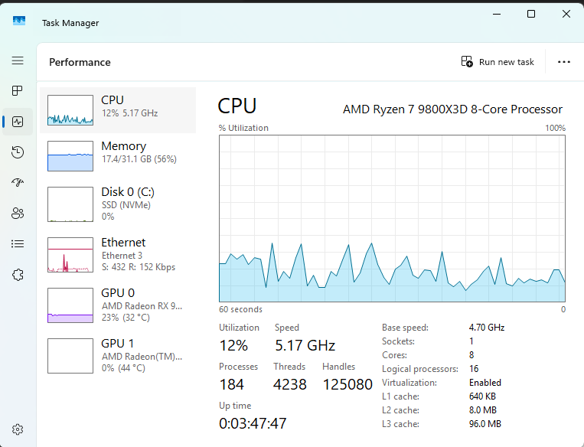Click the 4.70 GHz base speed value
The image size is (584, 447).
tap(487, 328)
